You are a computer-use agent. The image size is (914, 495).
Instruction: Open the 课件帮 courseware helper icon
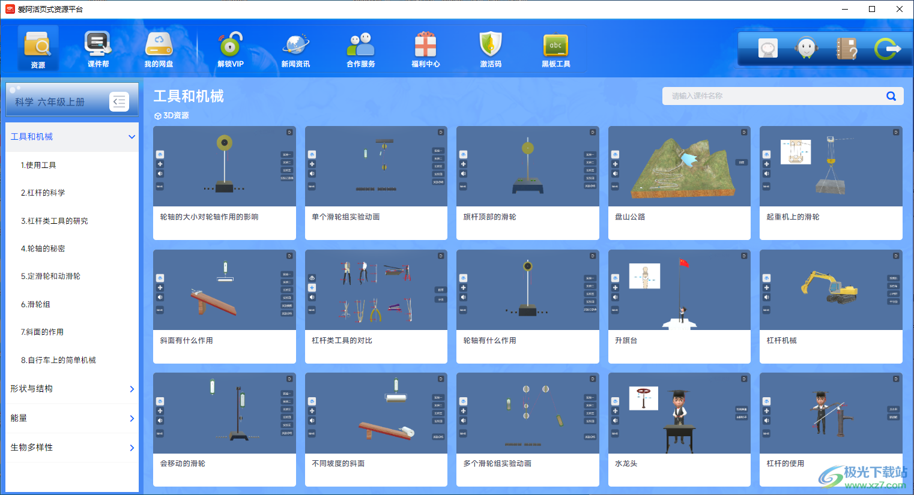pyautogui.click(x=98, y=48)
